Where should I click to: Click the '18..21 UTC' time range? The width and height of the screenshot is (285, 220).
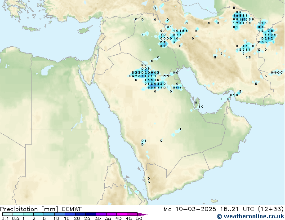(x=237, y=209)
